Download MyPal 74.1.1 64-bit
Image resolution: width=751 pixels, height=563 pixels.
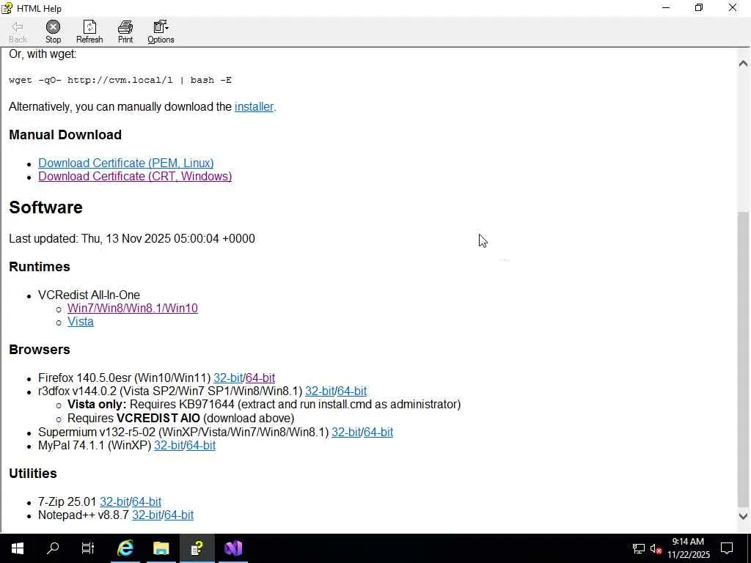(x=201, y=446)
